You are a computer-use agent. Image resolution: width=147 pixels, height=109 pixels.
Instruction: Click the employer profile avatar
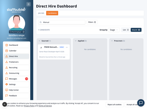(16, 23)
